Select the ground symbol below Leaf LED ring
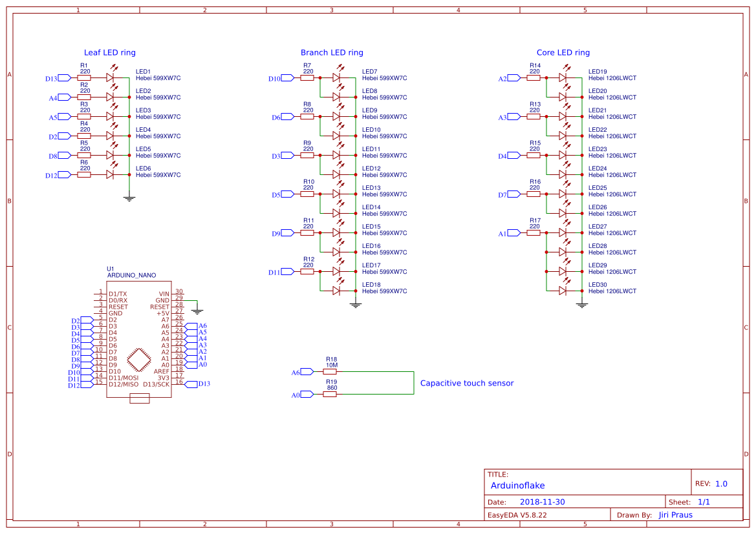This screenshot has width=756, height=534. pyautogui.click(x=129, y=199)
